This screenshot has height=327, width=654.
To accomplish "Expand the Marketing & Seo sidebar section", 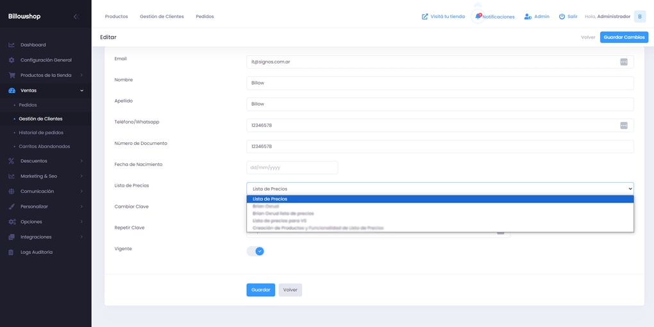I will [x=38, y=176].
